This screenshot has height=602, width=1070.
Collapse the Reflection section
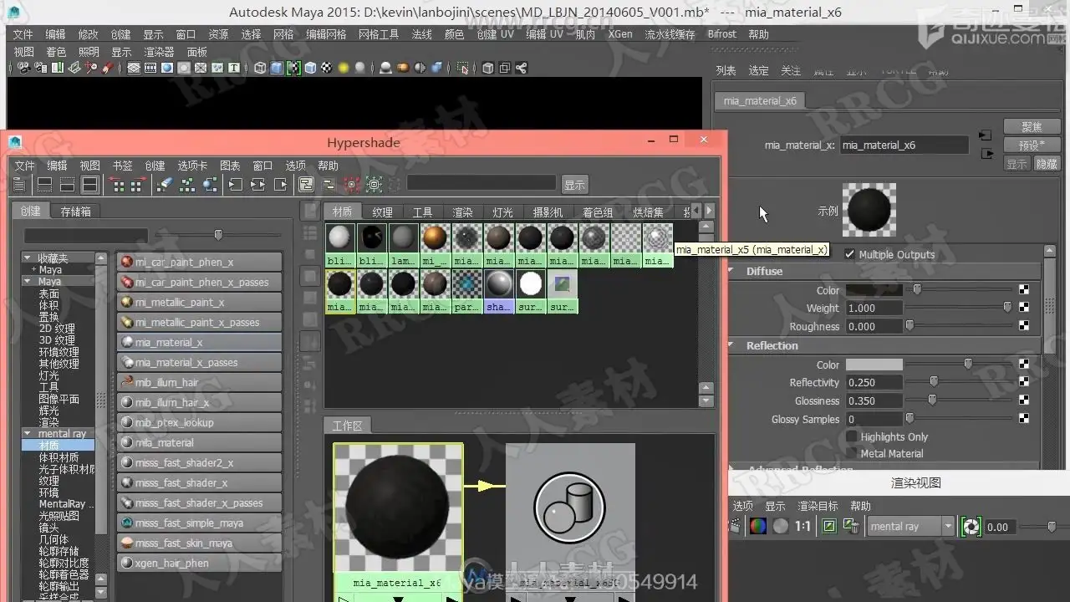click(x=731, y=345)
